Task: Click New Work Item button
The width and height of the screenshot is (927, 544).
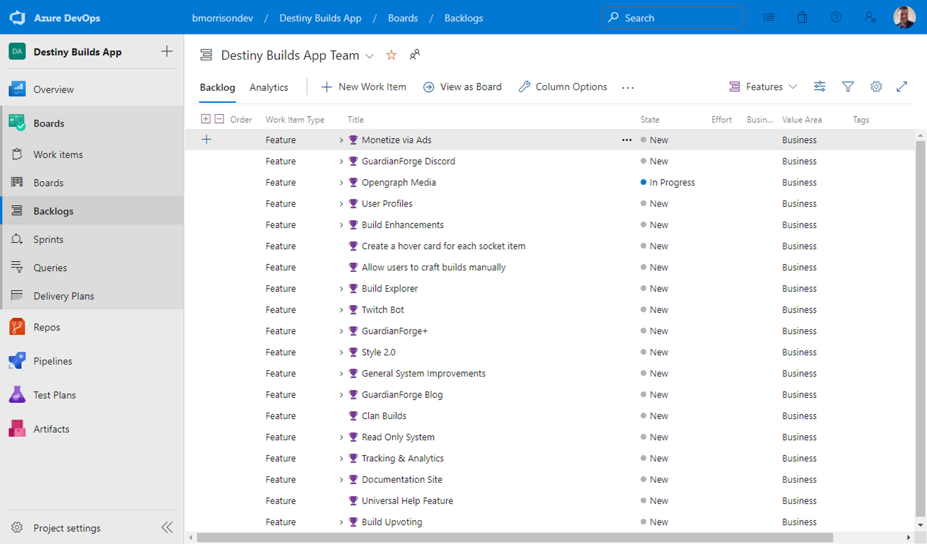Action: 364,87
